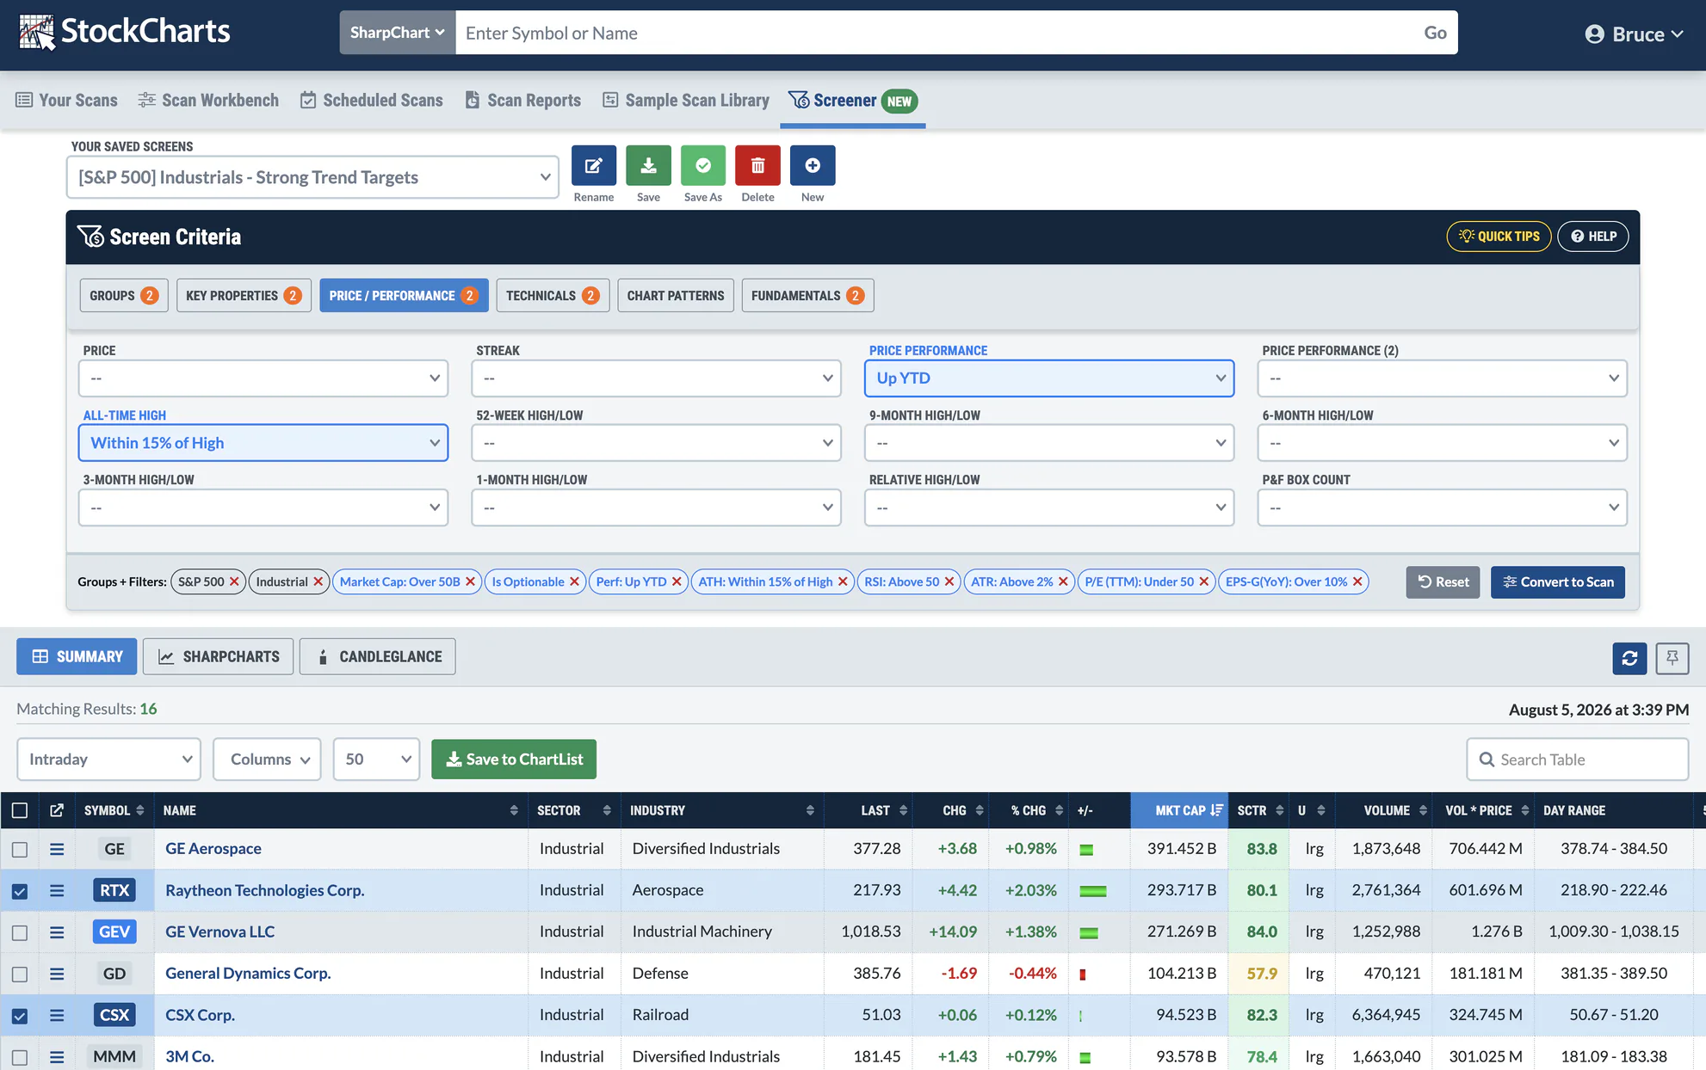The image size is (1706, 1070).
Task: Switch to the SharpCharts view tab
Action: (219, 657)
